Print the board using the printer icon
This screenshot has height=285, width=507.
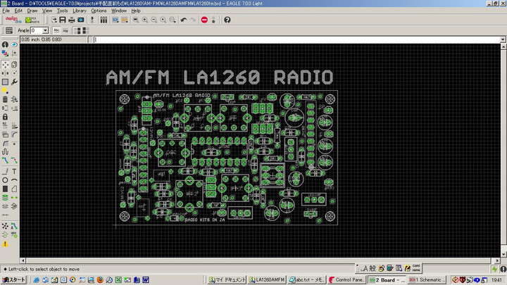click(72, 20)
